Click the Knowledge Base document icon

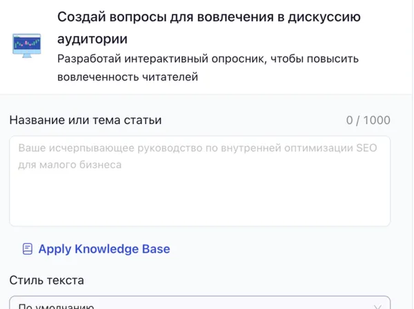point(28,249)
